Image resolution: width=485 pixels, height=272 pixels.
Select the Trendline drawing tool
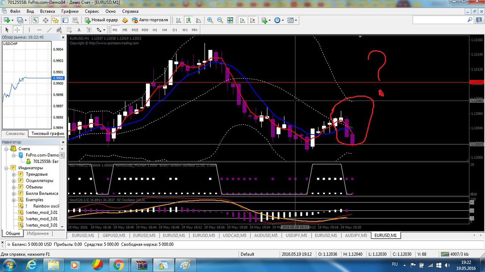49,30
